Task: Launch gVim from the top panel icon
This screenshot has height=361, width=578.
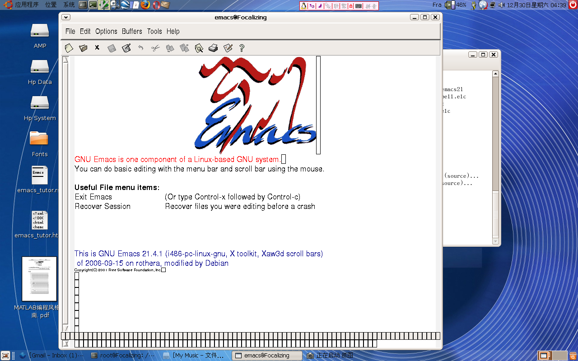Action: pos(104,5)
